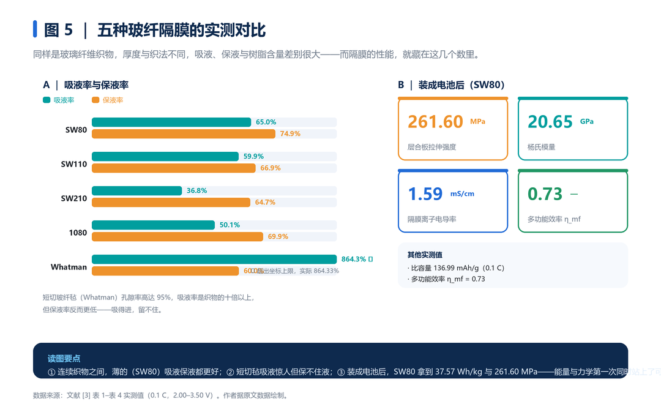This screenshot has height=404, width=661.
Task: Select the section heading A 吸液率与保液率
Action: click(x=86, y=84)
